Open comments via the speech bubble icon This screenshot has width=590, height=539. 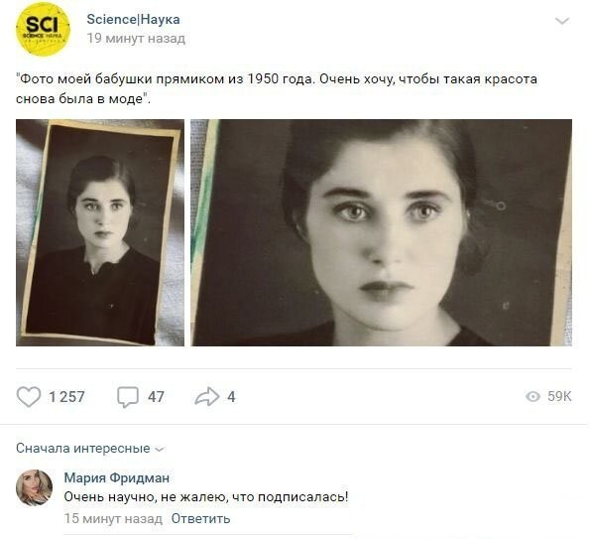point(128,397)
